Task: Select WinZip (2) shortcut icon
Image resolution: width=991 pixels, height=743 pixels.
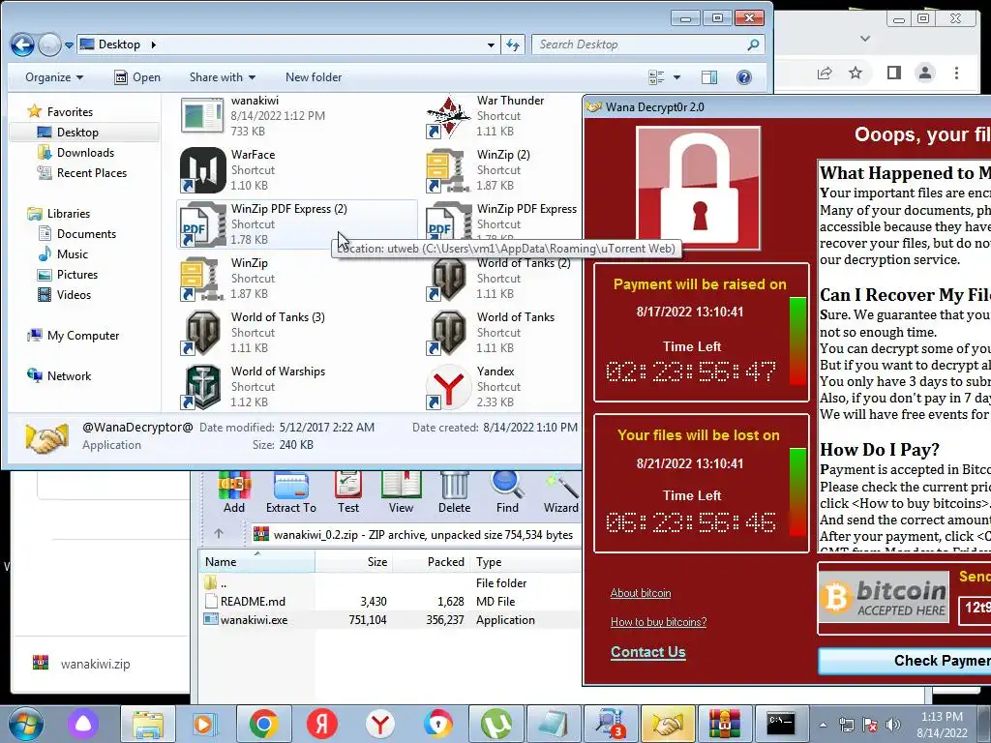Action: point(448,170)
